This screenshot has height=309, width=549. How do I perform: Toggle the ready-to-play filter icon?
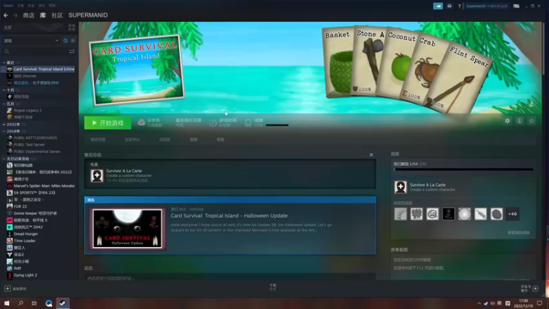(x=73, y=41)
